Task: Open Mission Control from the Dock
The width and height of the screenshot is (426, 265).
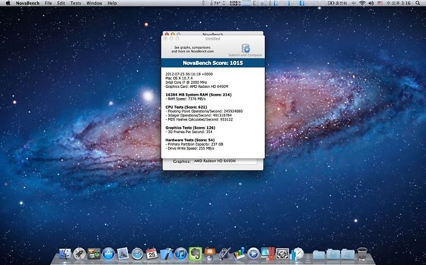Action: [x=93, y=254]
